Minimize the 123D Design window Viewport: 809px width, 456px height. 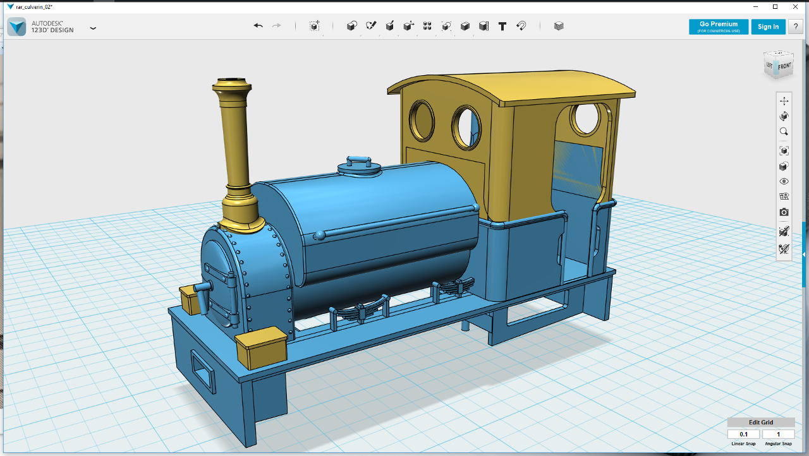757,6
